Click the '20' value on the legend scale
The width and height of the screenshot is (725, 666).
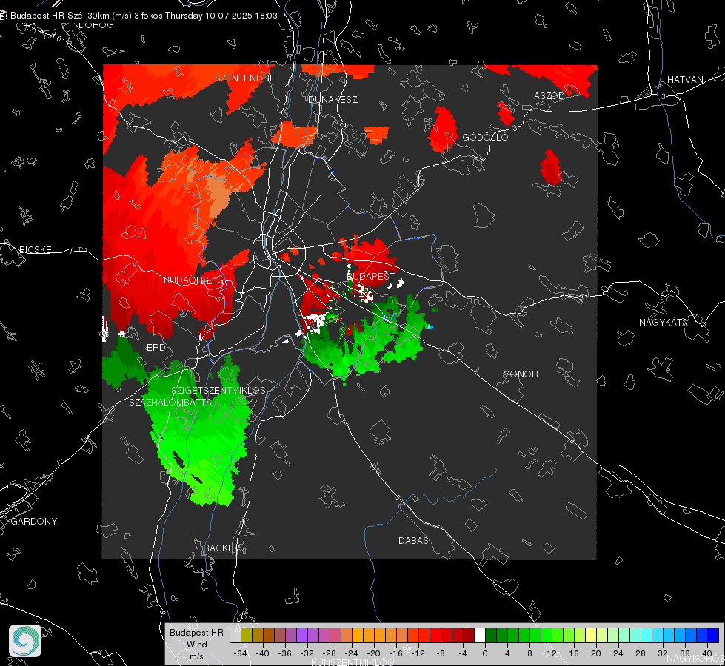595,654
